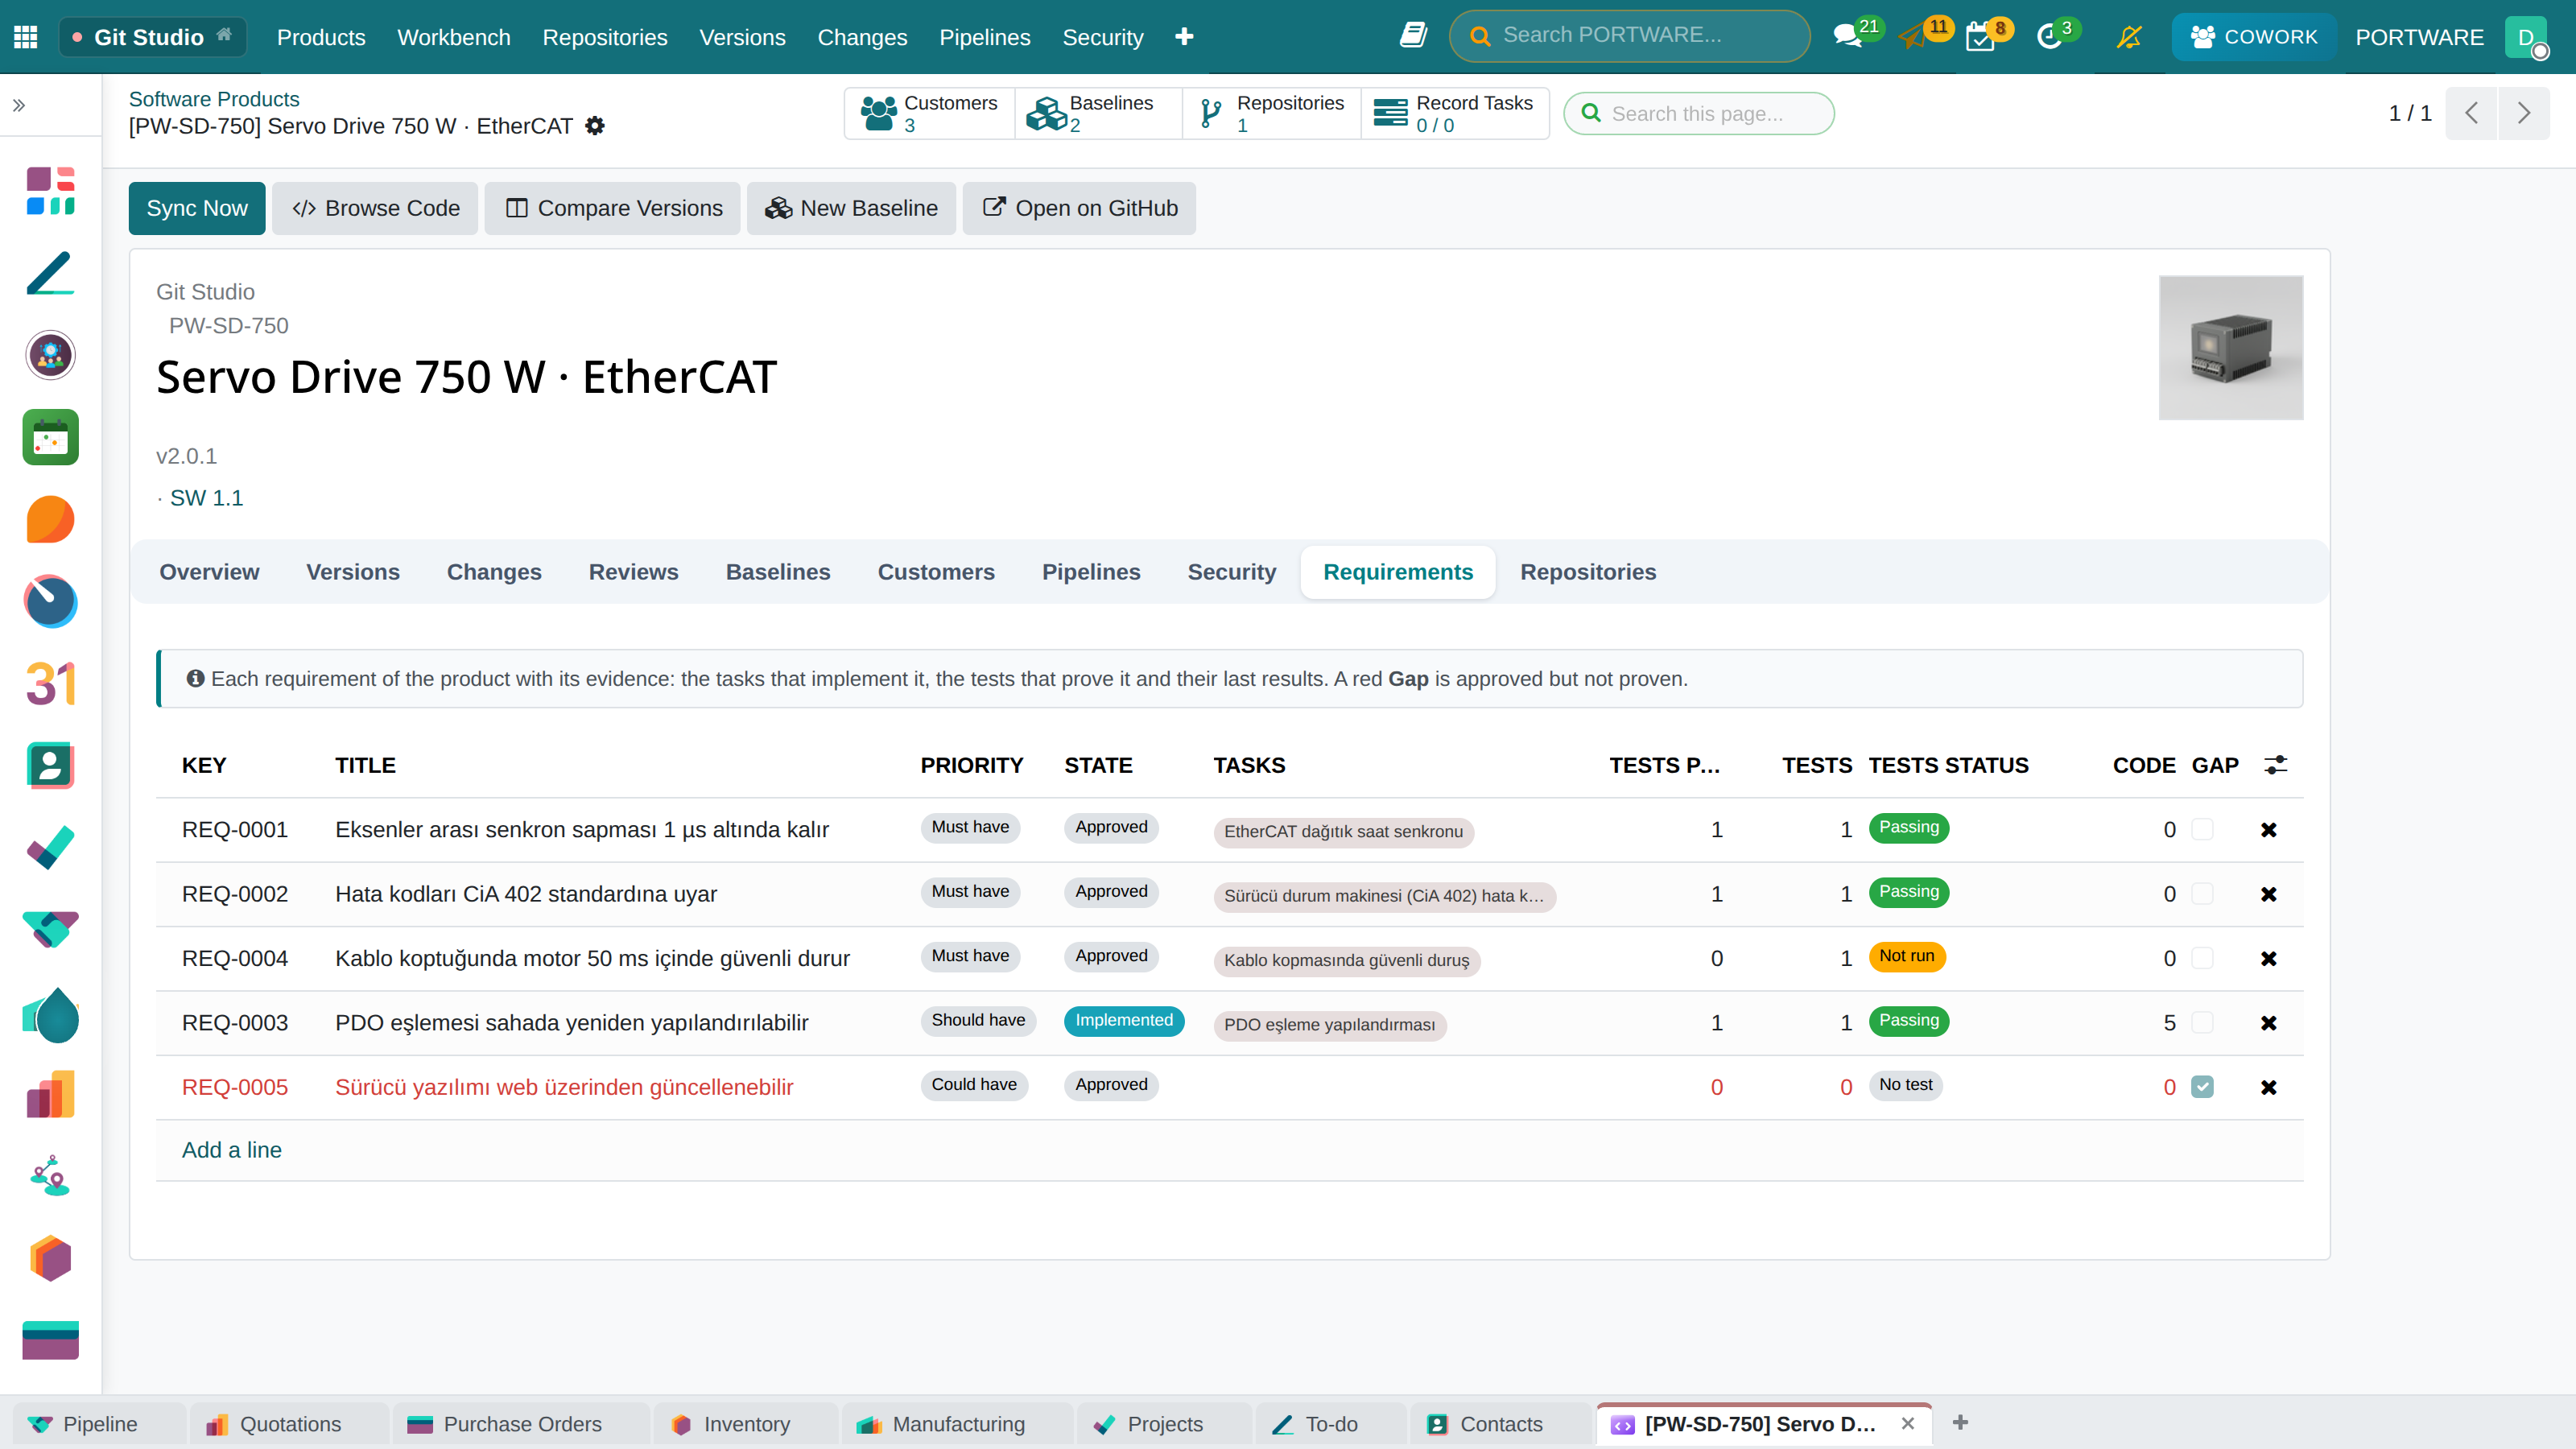Viewport: 2576px width, 1449px height.
Task: Switch to the Repositories tab
Action: [x=1588, y=572]
